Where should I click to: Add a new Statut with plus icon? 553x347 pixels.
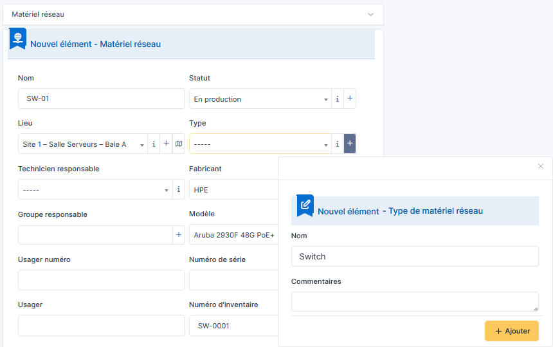click(350, 98)
